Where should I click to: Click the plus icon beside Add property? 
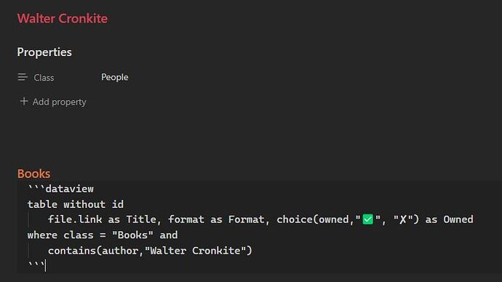click(24, 101)
